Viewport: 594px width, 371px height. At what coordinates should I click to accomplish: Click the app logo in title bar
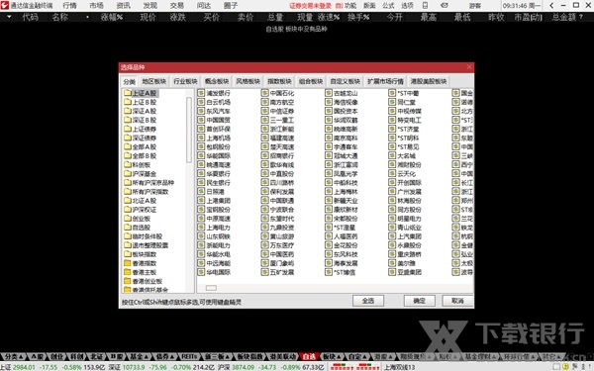[5, 5]
